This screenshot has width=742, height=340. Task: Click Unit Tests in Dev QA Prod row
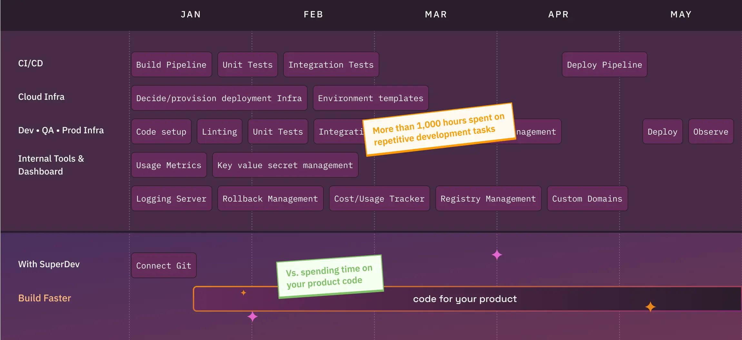[278, 132]
